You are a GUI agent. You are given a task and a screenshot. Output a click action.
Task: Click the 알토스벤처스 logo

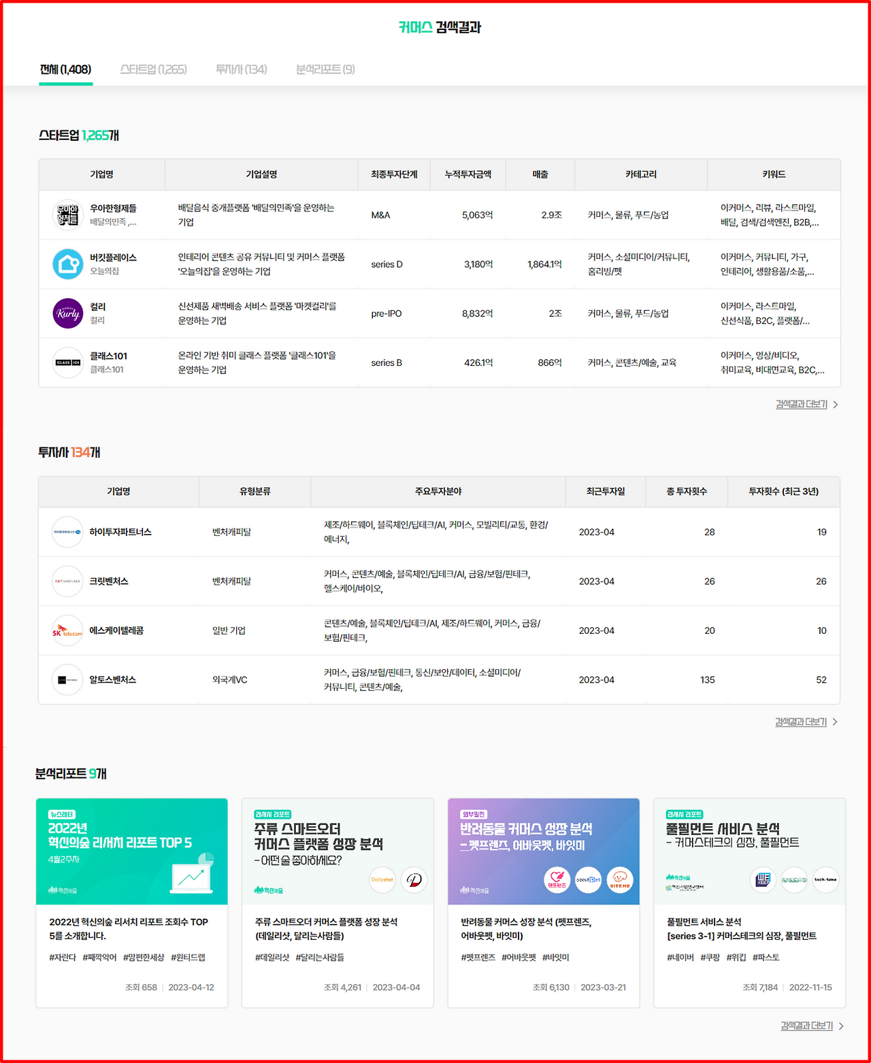click(67, 679)
